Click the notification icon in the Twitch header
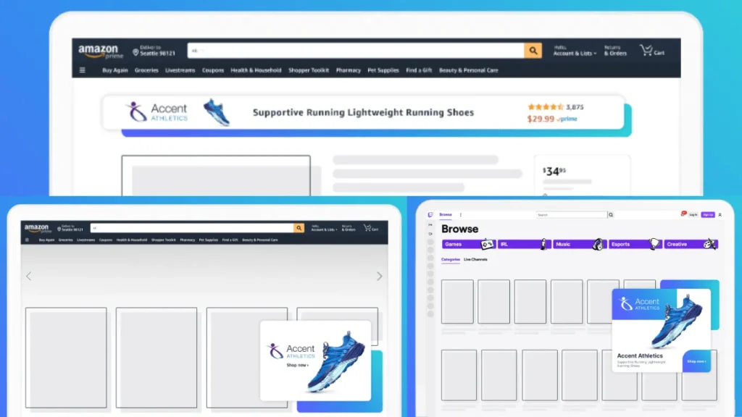Screen dimensions: 742x417 (683, 214)
